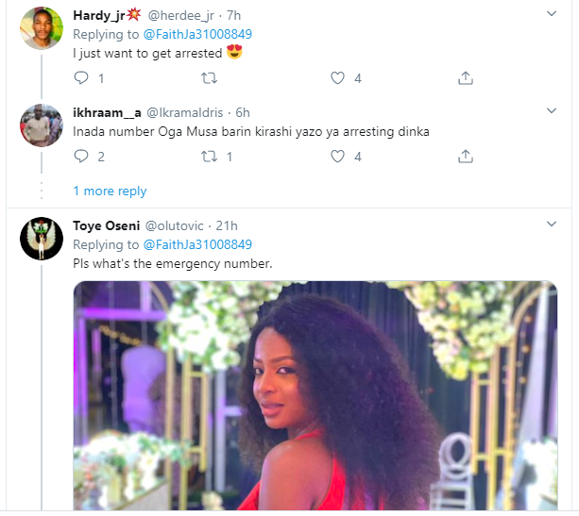Show 1 more reply
This screenshot has width=579, height=516.
[110, 191]
